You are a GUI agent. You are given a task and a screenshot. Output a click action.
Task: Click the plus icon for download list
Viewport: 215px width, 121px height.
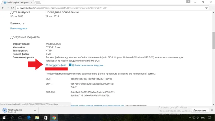(x=70, y=65)
